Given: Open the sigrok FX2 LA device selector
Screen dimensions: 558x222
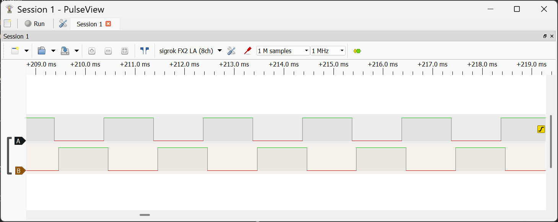Looking at the screenshot, I should pyautogui.click(x=190, y=51).
